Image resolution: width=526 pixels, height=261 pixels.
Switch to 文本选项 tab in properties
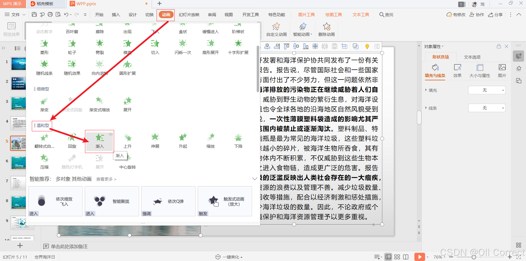tap(472, 57)
